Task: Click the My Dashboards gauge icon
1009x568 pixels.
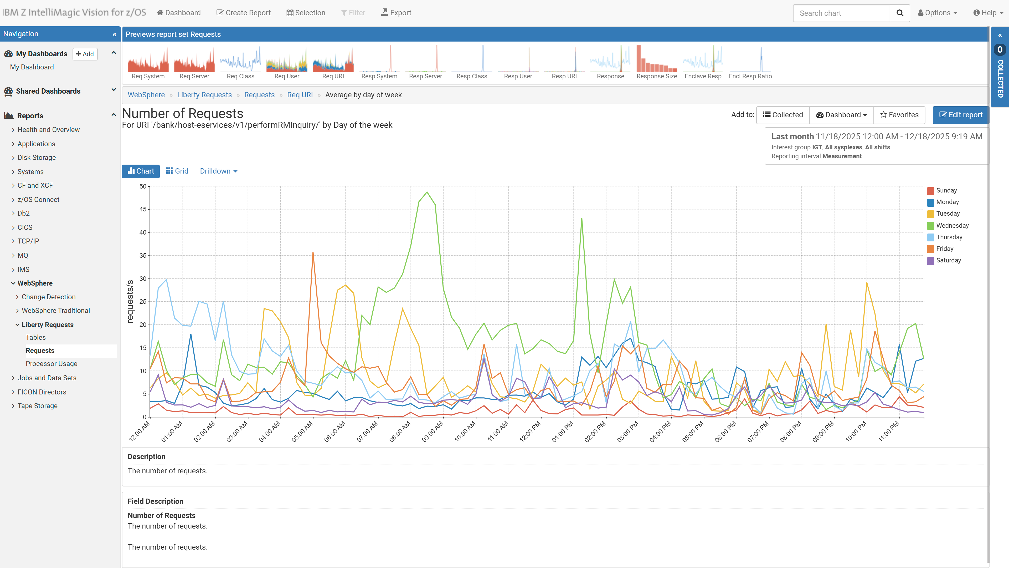Action: pos(8,54)
